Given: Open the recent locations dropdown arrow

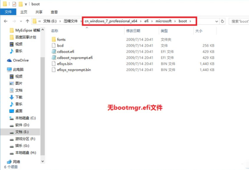Looking at the screenshot, I should coord(21,21).
